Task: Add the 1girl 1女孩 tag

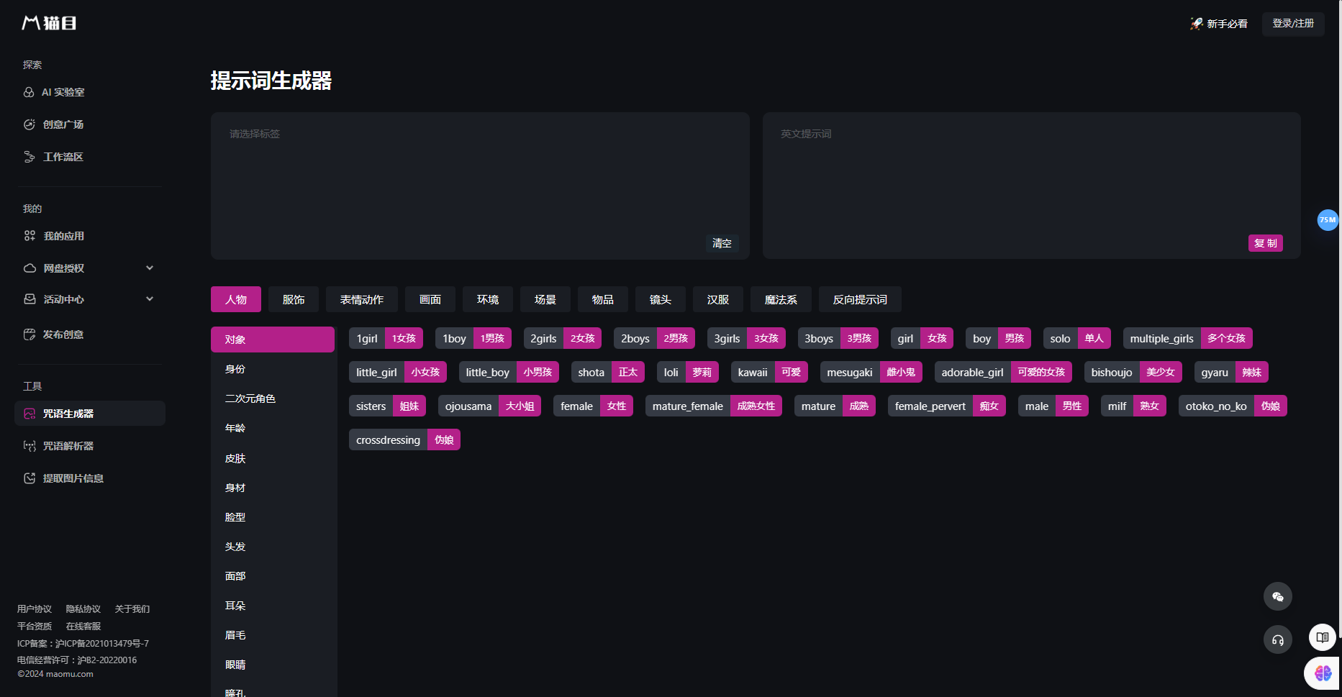Action: click(x=386, y=338)
